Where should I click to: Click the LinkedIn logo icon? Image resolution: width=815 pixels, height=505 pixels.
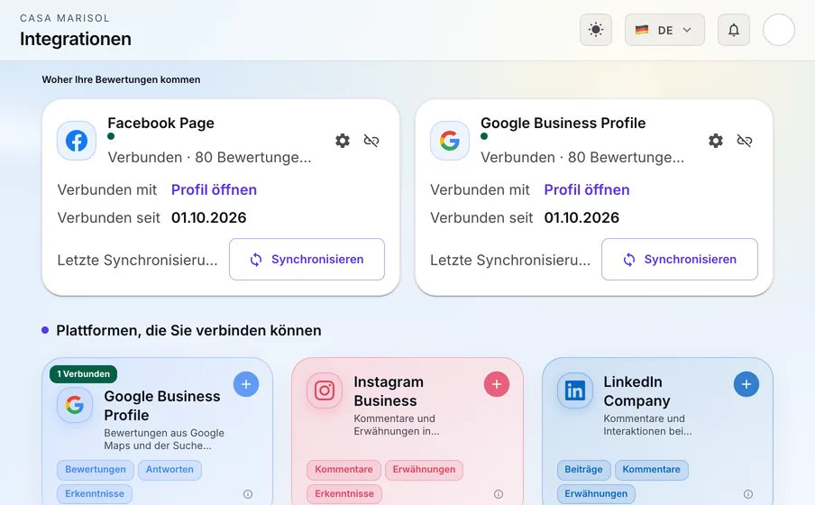point(575,390)
